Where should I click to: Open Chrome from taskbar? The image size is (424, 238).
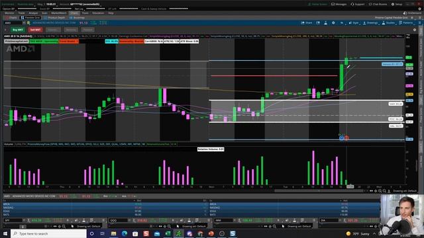(x=200, y=233)
